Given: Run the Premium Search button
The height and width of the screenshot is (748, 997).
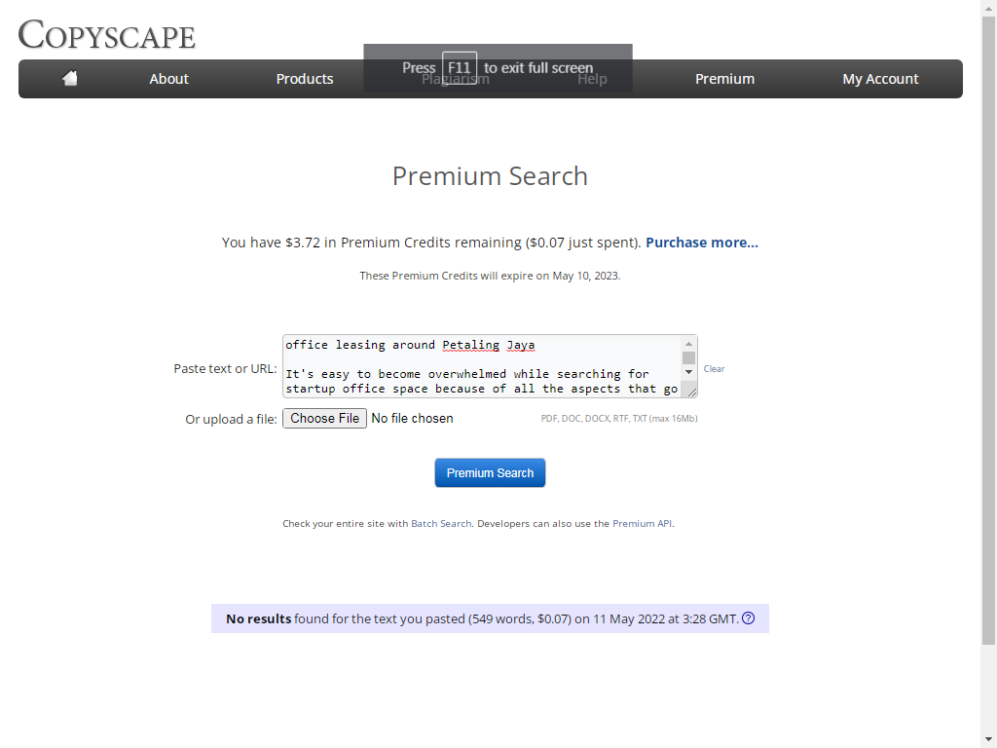Looking at the screenshot, I should click(x=490, y=472).
